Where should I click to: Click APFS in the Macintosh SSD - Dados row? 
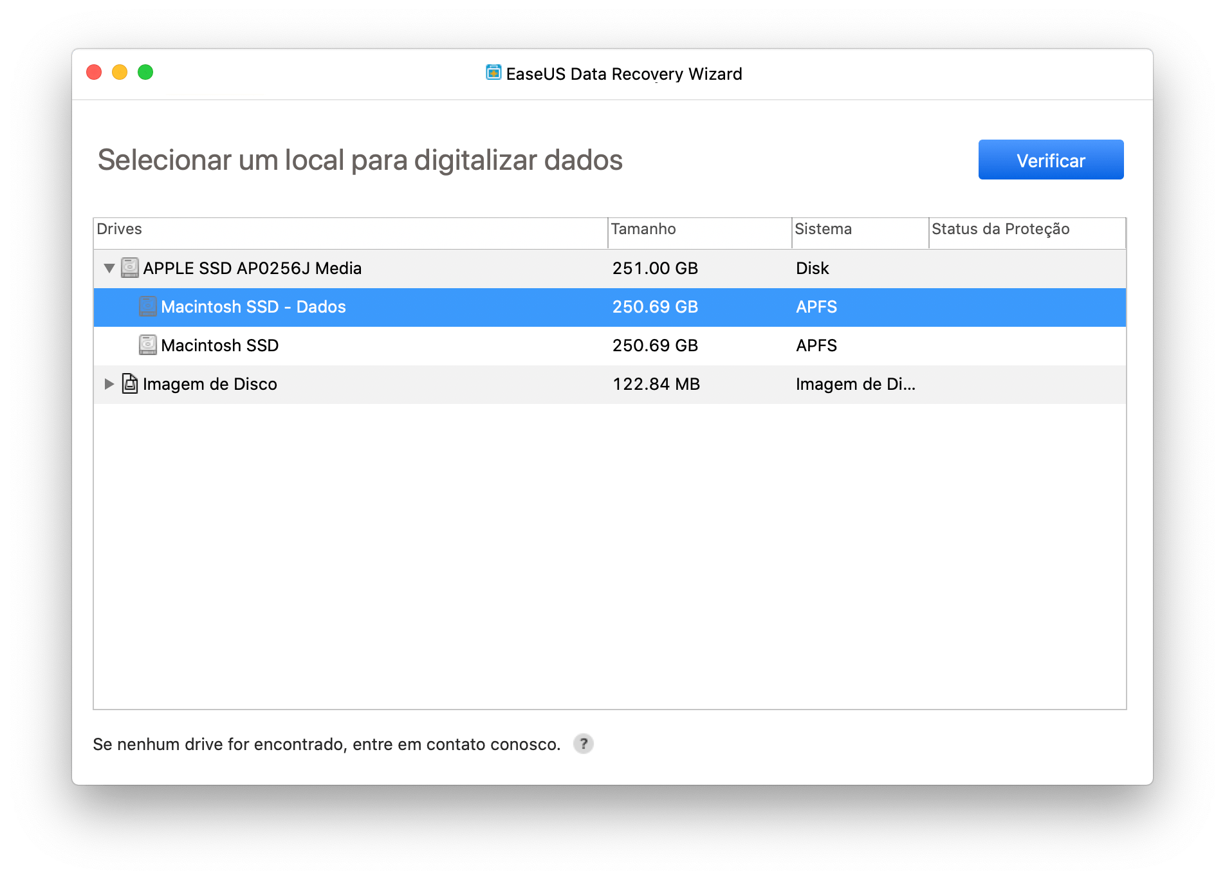(x=816, y=307)
